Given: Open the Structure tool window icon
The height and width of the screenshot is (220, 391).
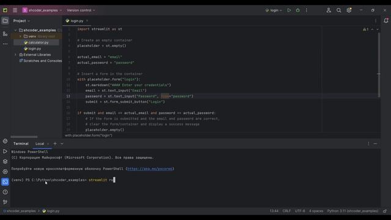Looking at the screenshot, I should click(x=5, y=34).
